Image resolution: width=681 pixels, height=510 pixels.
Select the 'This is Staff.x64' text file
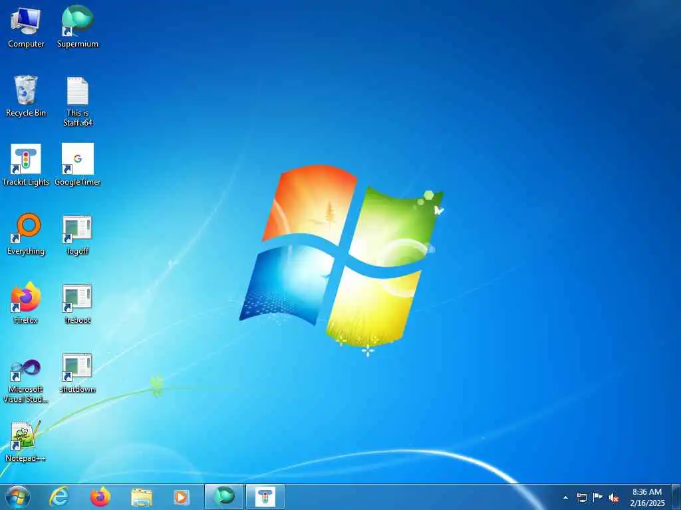(78, 102)
